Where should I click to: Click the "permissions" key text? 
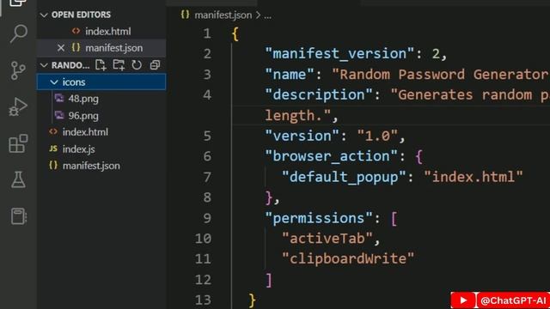click(319, 218)
